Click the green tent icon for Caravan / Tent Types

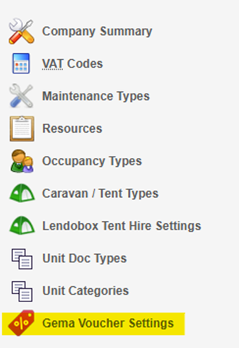pos(22,193)
